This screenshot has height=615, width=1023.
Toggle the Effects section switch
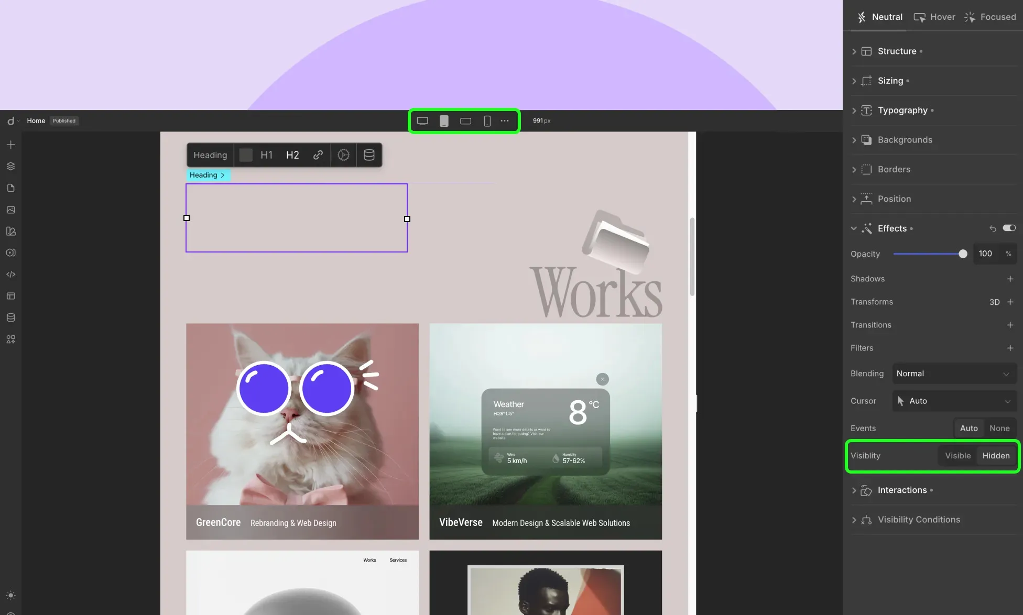(x=1009, y=228)
